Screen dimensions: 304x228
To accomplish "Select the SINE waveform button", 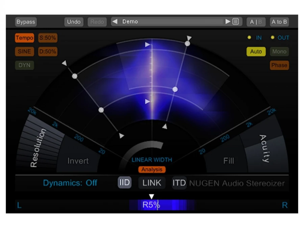I will [24, 51].
